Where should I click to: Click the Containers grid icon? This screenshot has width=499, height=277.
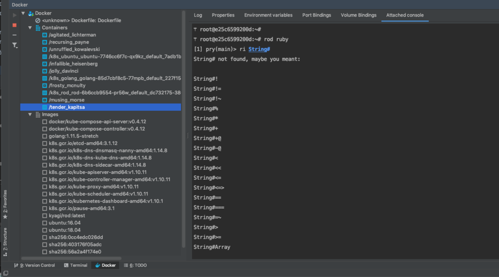coord(38,28)
